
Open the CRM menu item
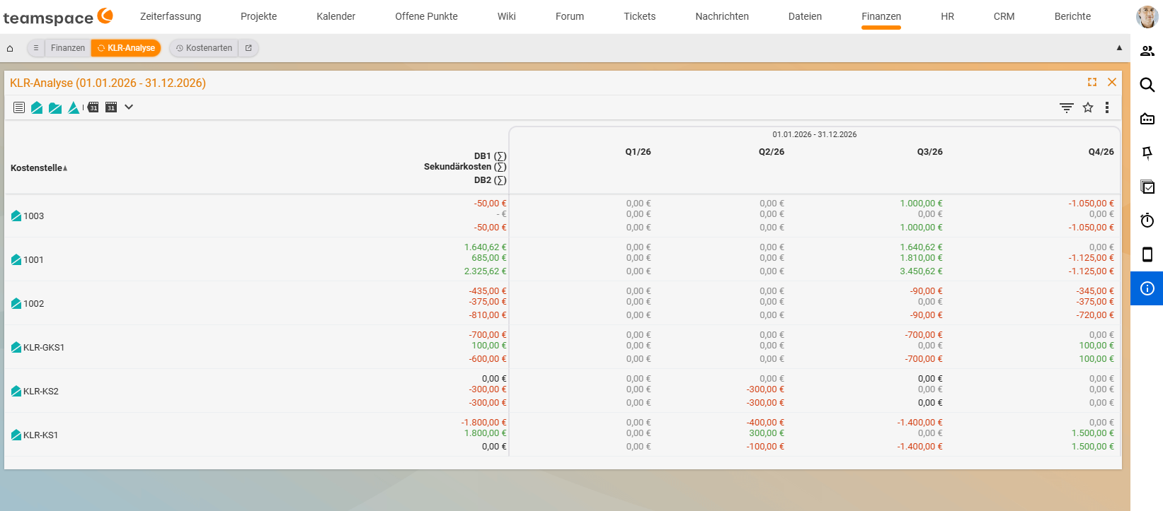(x=1004, y=16)
